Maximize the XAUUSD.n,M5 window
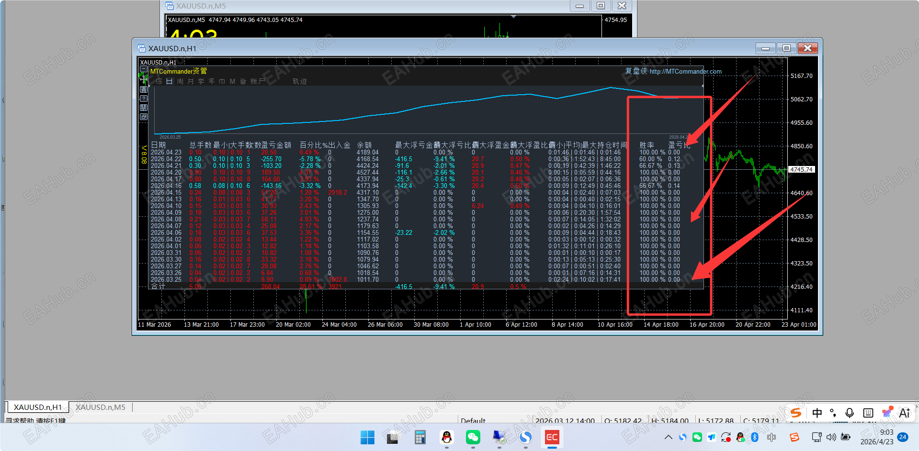The width and height of the screenshot is (919, 451). pyautogui.click(x=601, y=6)
